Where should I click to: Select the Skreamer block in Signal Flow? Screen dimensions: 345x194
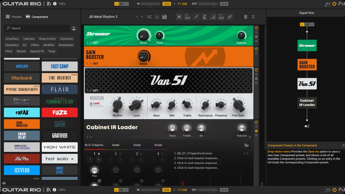307,46
